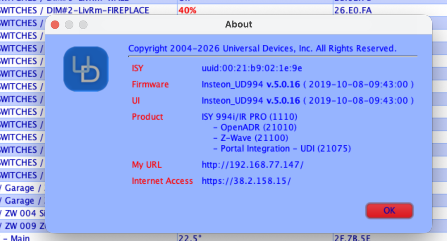Click the Firmware label in About dialog
This screenshot has height=241, width=447.
click(x=150, y=85)
